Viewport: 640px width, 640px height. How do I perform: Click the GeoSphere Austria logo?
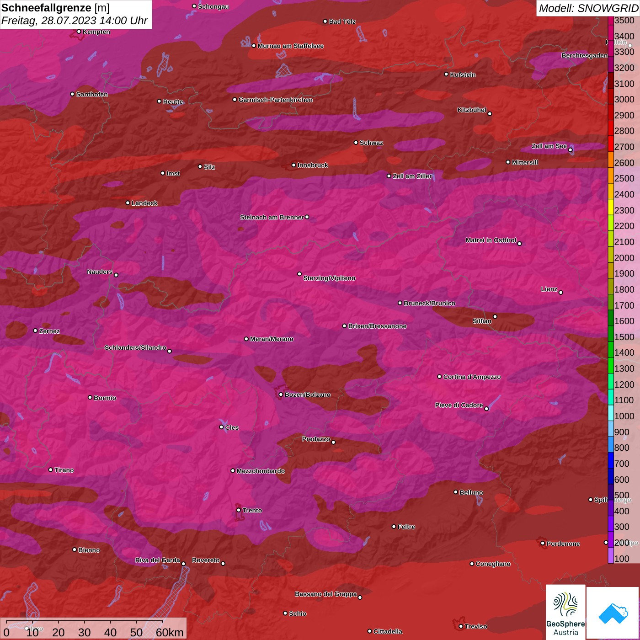click(565, 613)
